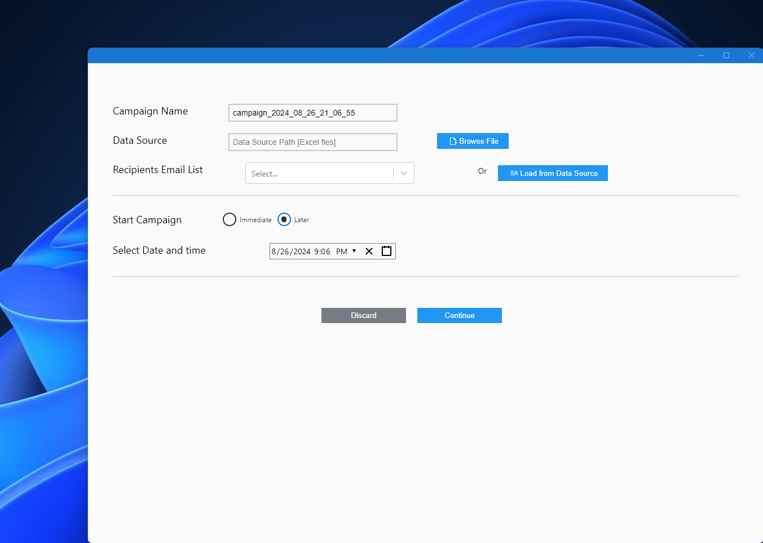
Task: Click the 'Campaign Name' label
Action: click(x=151, y=111)
